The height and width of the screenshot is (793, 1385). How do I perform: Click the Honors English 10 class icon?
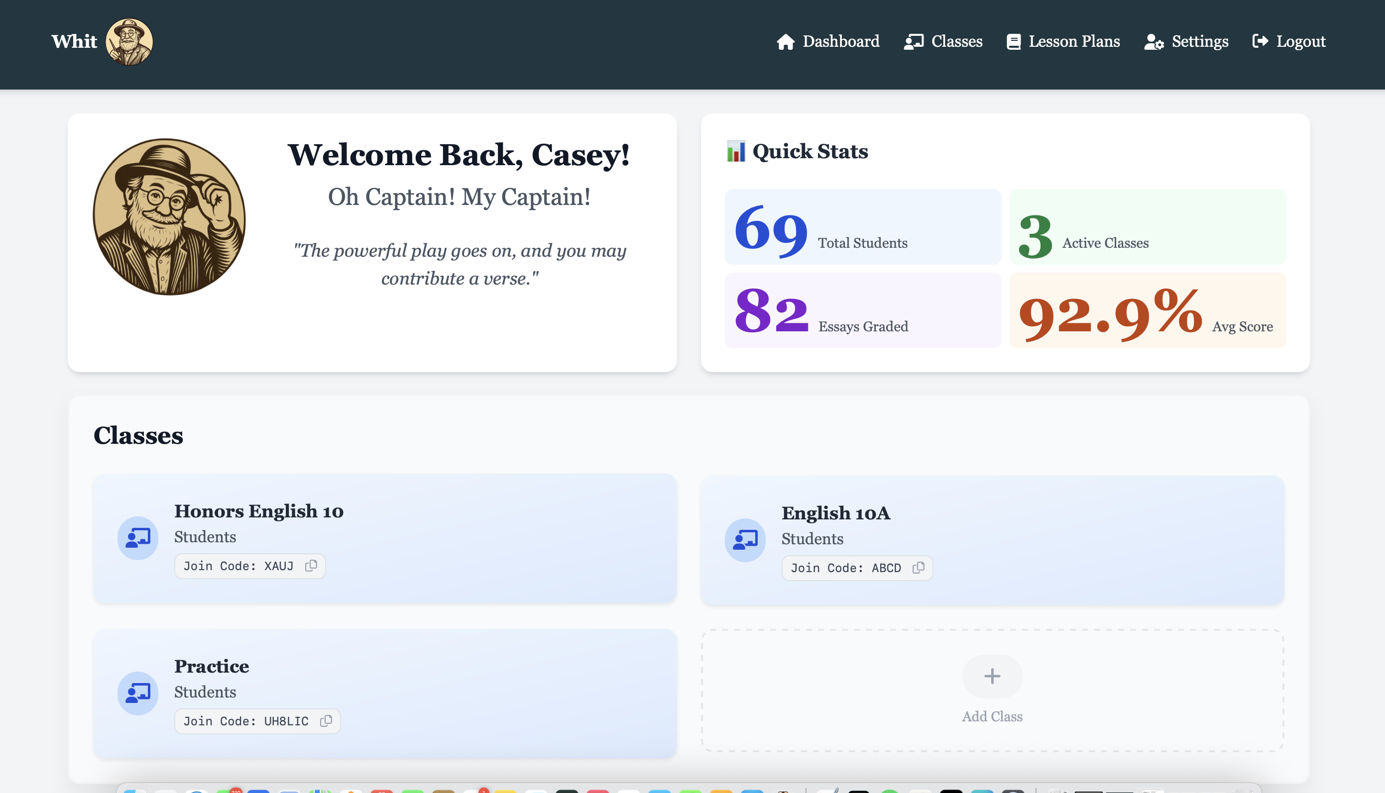pyautogui.click(x=138, y=538)
